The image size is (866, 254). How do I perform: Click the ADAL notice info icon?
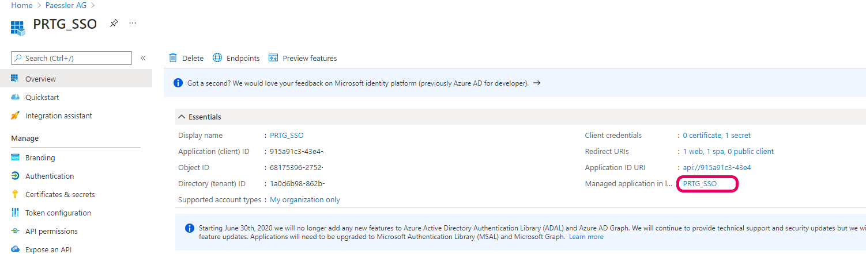click(190, 228)
